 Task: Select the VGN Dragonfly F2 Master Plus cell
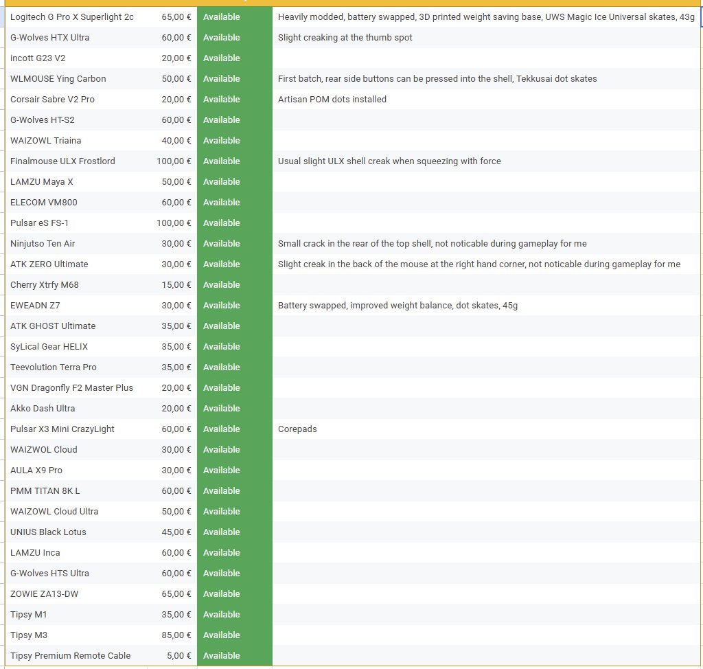tap(76, 389)
